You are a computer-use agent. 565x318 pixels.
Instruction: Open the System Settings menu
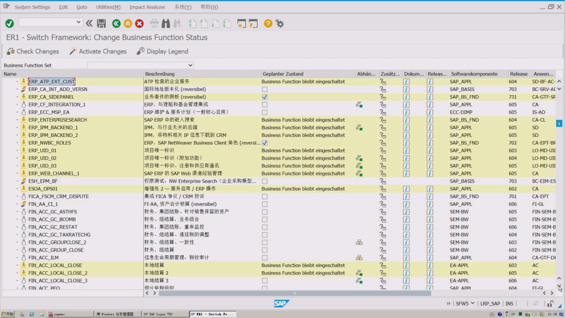pos(32,7)
